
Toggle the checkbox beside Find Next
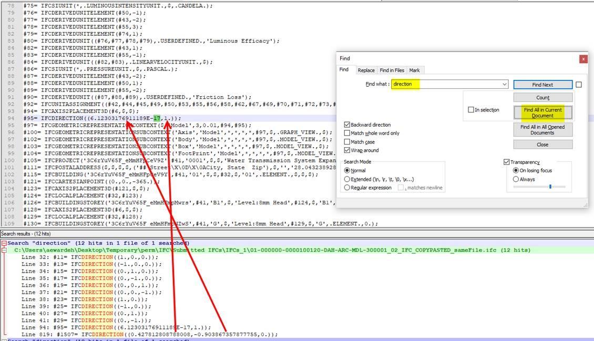(x=578, y=85)
